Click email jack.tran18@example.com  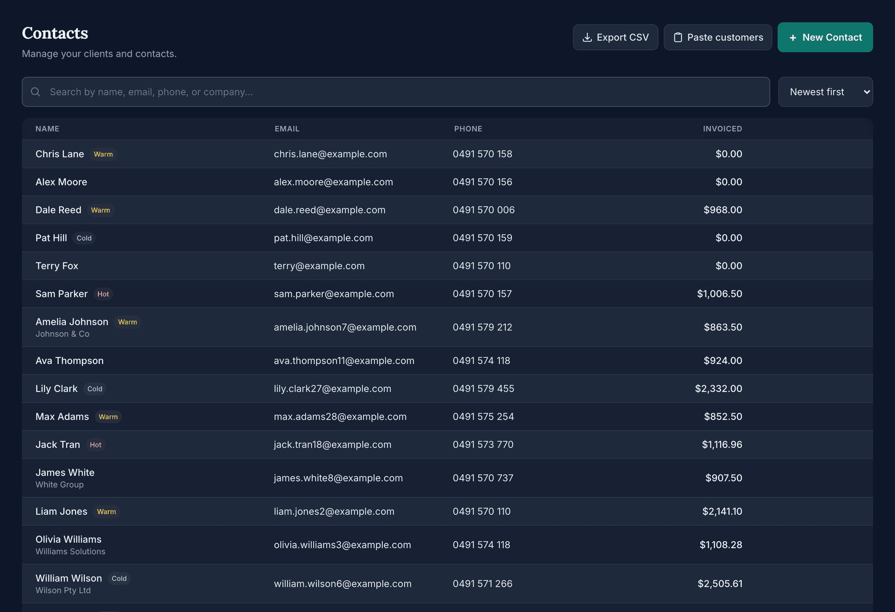[332, 445]
